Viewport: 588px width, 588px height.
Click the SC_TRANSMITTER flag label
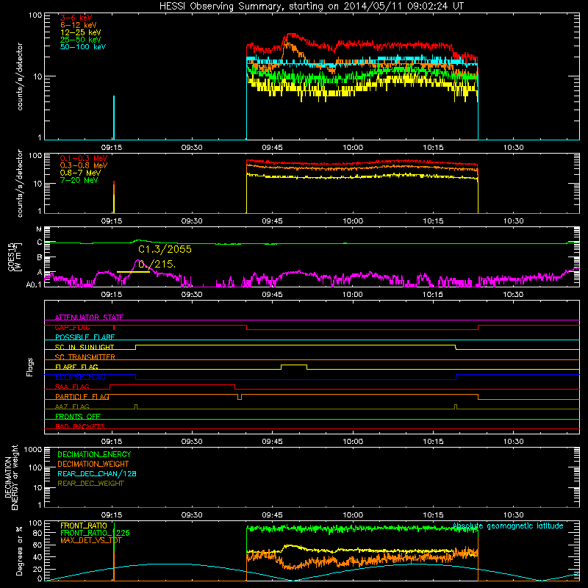click(x=85, y=357)
